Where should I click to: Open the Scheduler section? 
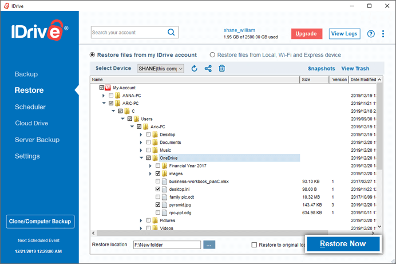[30, 107]
